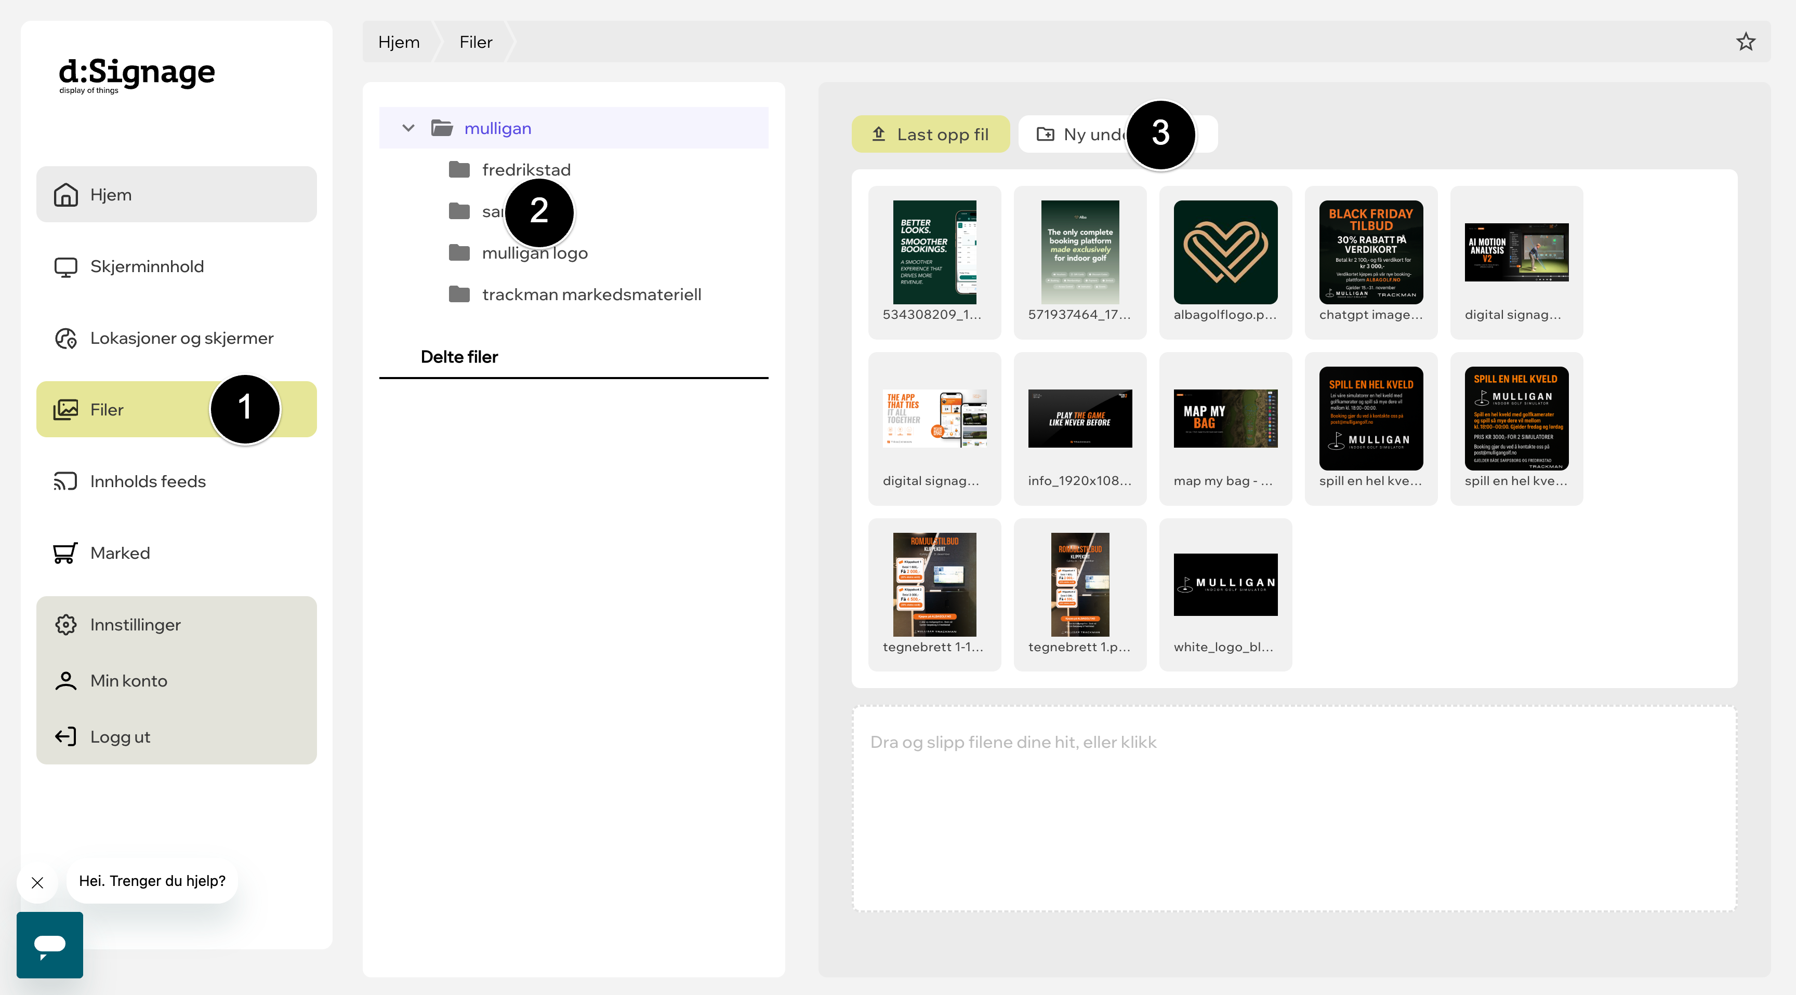
Task: Click the mulligan logo folder icon
Action: click(459, 252)
